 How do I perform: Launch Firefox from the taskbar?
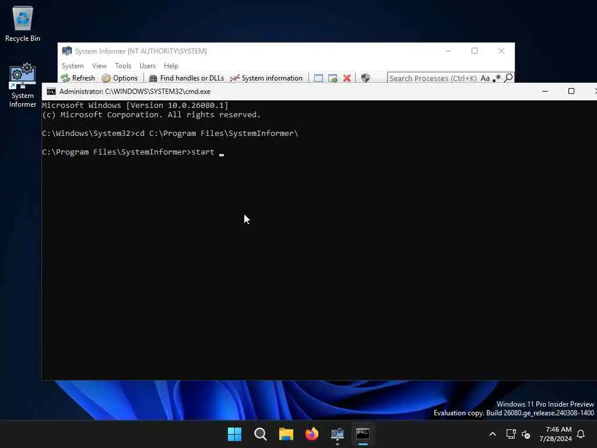(311, 434)
